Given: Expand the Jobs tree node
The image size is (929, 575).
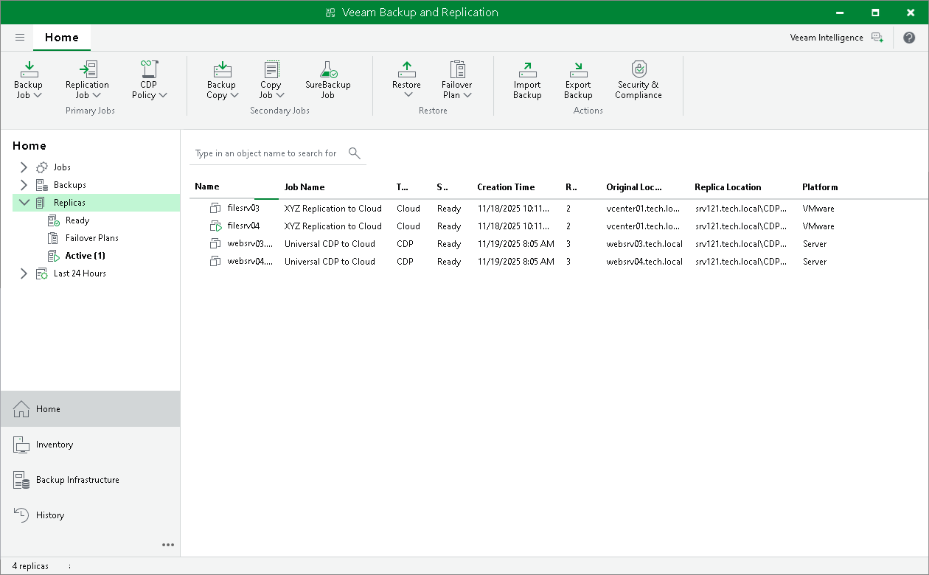Looking at the screenshot, I should [24, 167].
